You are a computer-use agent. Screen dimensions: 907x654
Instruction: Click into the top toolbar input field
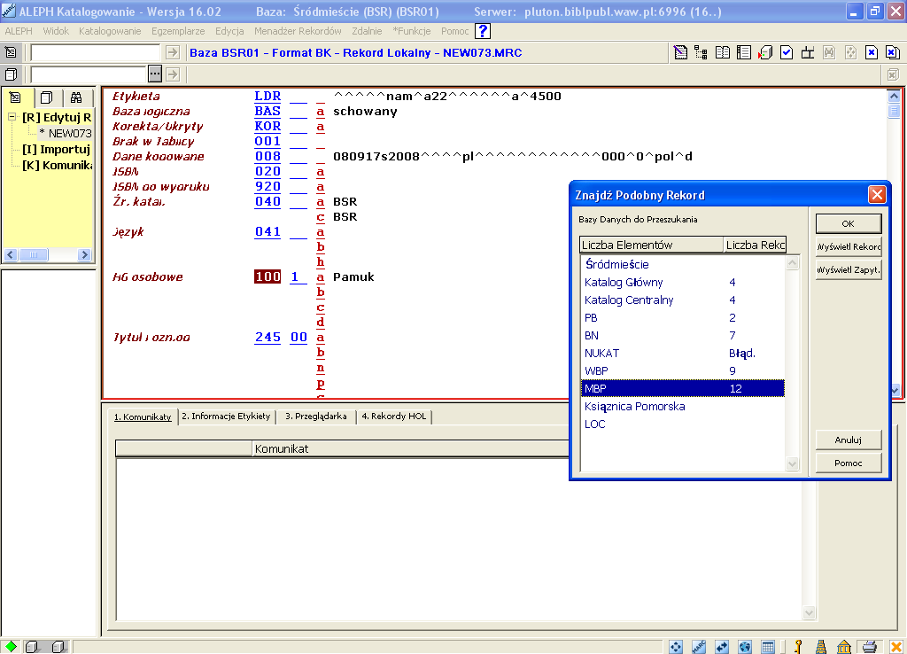(x=95, y=52)
